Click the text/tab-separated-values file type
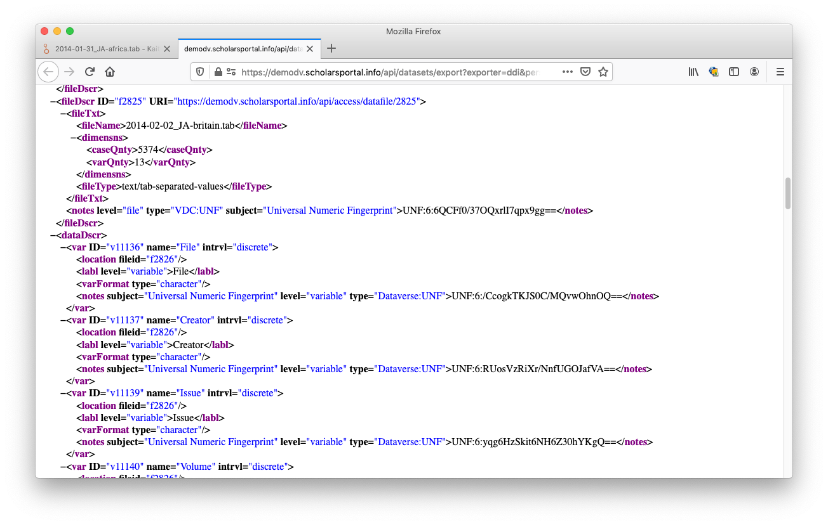 (x=173, y=186)
